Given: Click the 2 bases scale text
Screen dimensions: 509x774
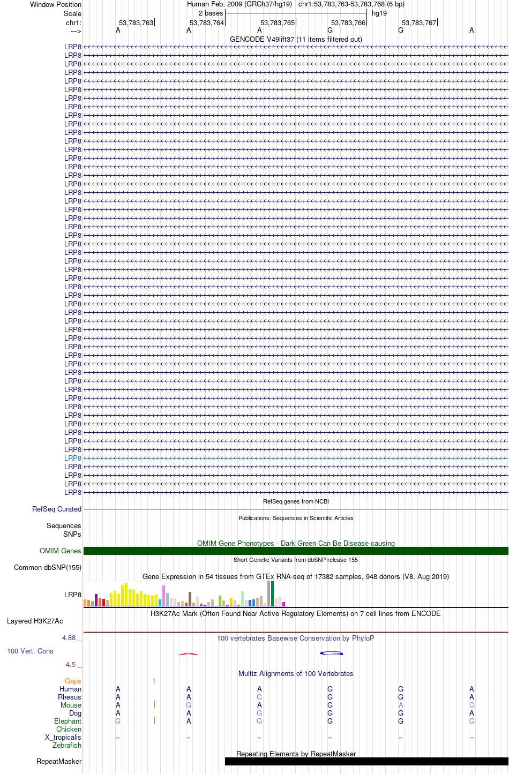Looking at the screenshot, I should (211, 13).
